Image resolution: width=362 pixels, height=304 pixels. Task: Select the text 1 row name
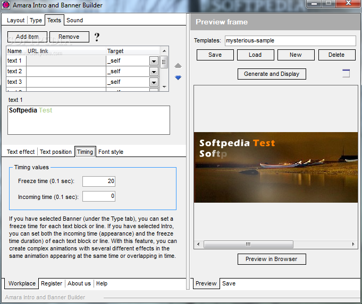pyautogui.click(x=14, y=61)
